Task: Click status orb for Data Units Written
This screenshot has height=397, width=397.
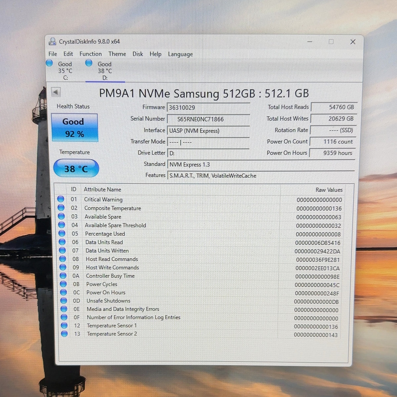Action: [62, 250]
